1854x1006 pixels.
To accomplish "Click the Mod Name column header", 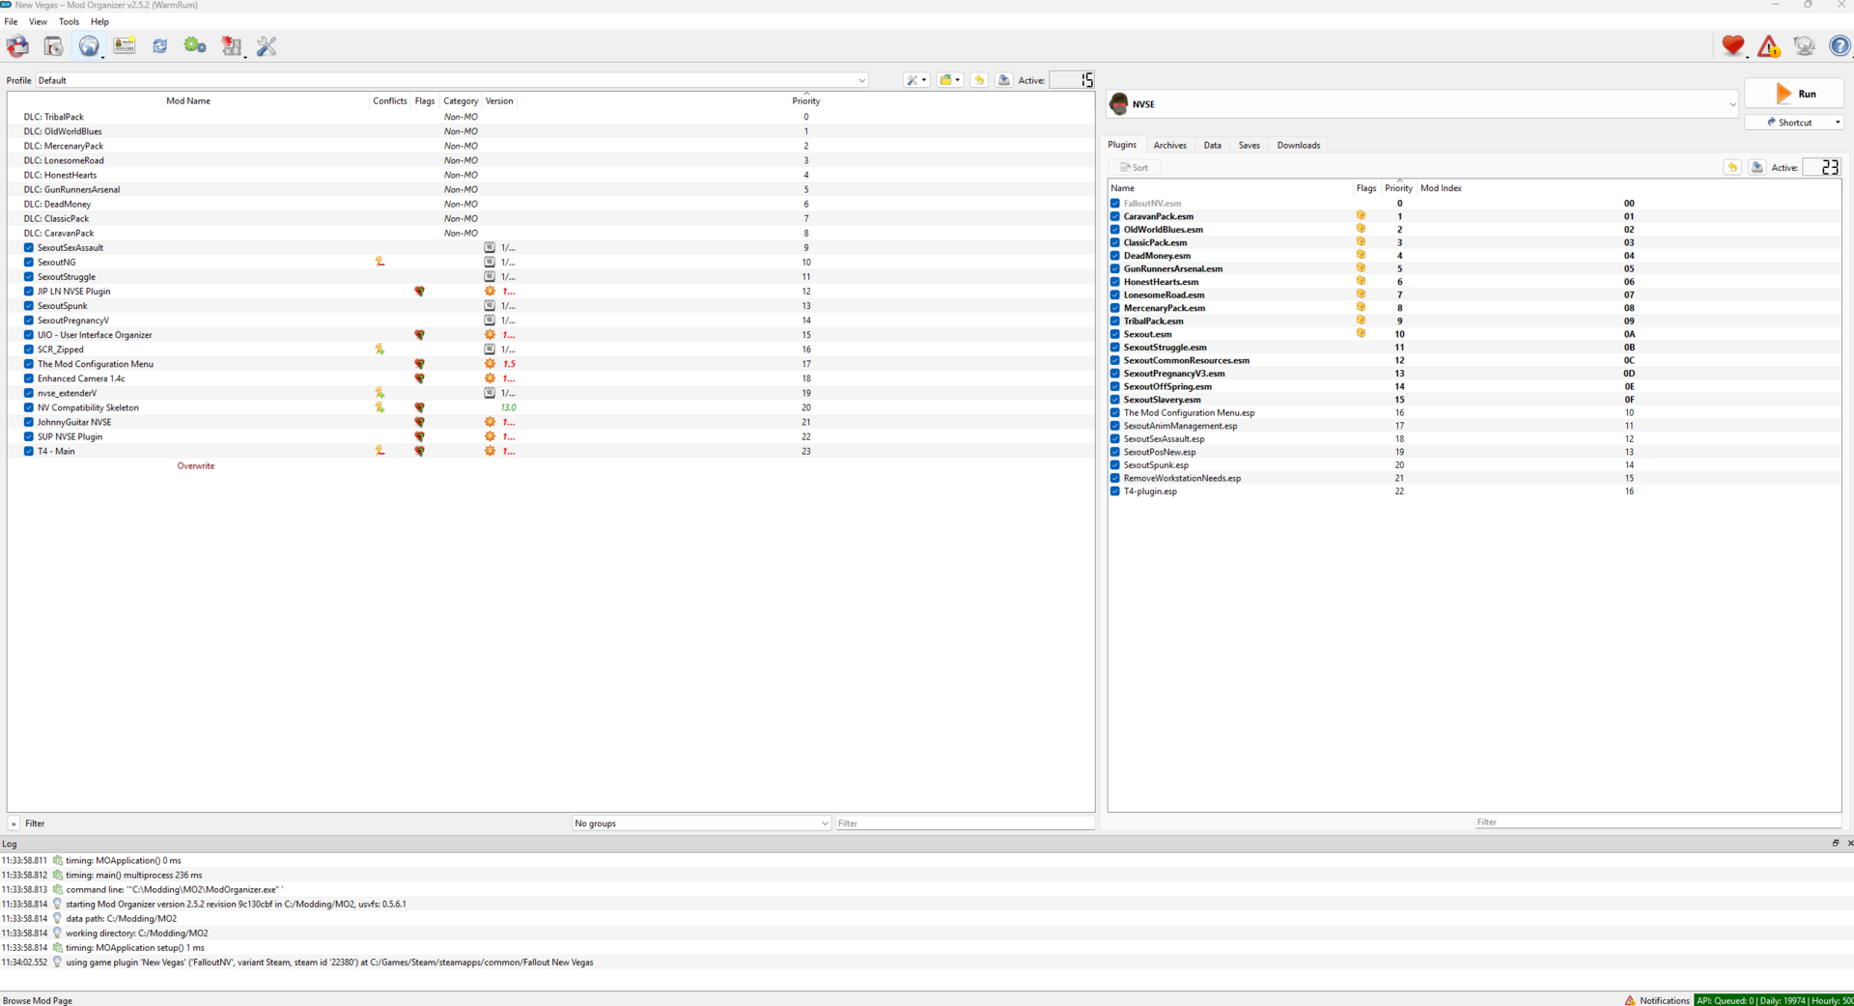I will tap(188, 100).
